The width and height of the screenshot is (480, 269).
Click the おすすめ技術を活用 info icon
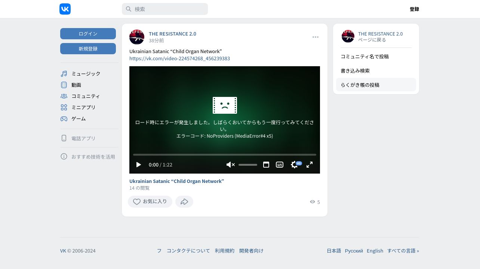click(x=64, y=156)
